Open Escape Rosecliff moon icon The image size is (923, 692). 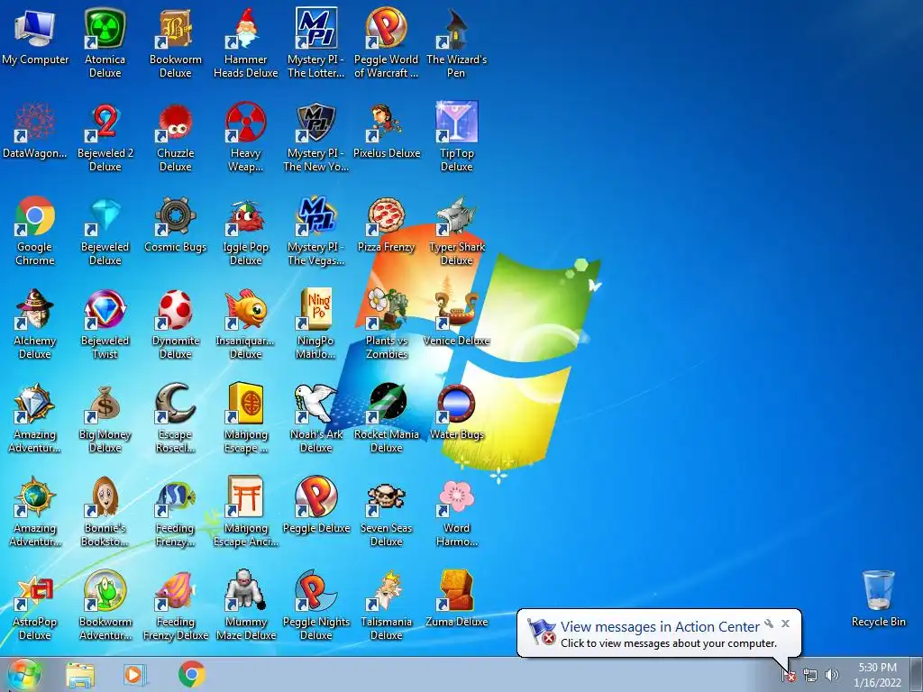click(x=176, y=418)
